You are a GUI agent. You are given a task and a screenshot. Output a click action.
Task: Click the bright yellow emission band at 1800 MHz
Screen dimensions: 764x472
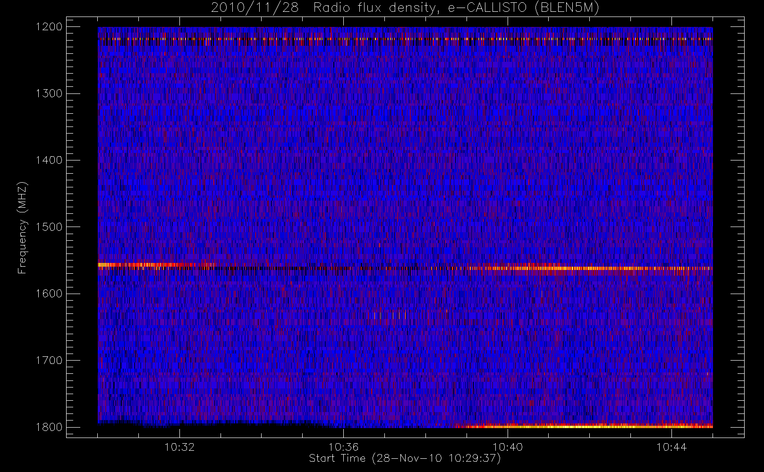click(x=584, y=426)
